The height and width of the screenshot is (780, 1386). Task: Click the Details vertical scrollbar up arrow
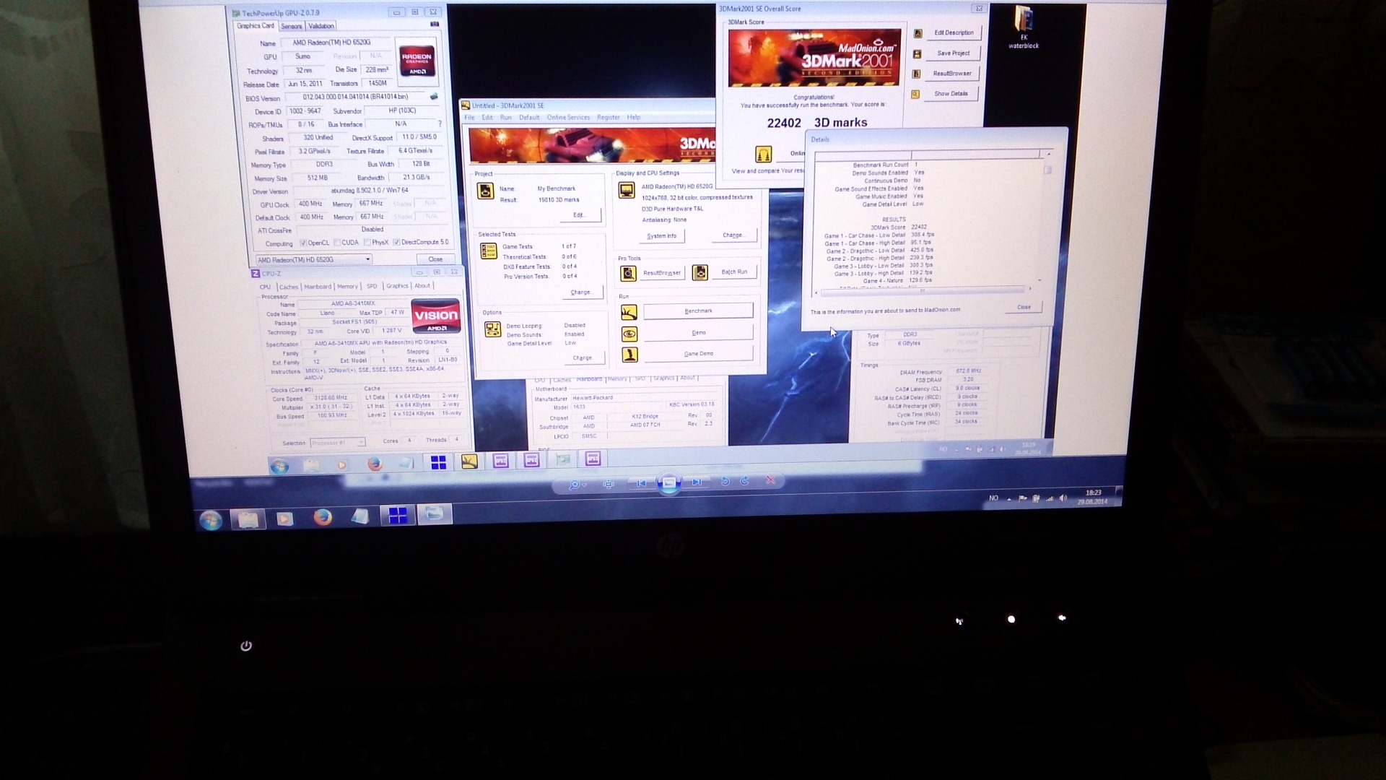tap(1048, 155)
